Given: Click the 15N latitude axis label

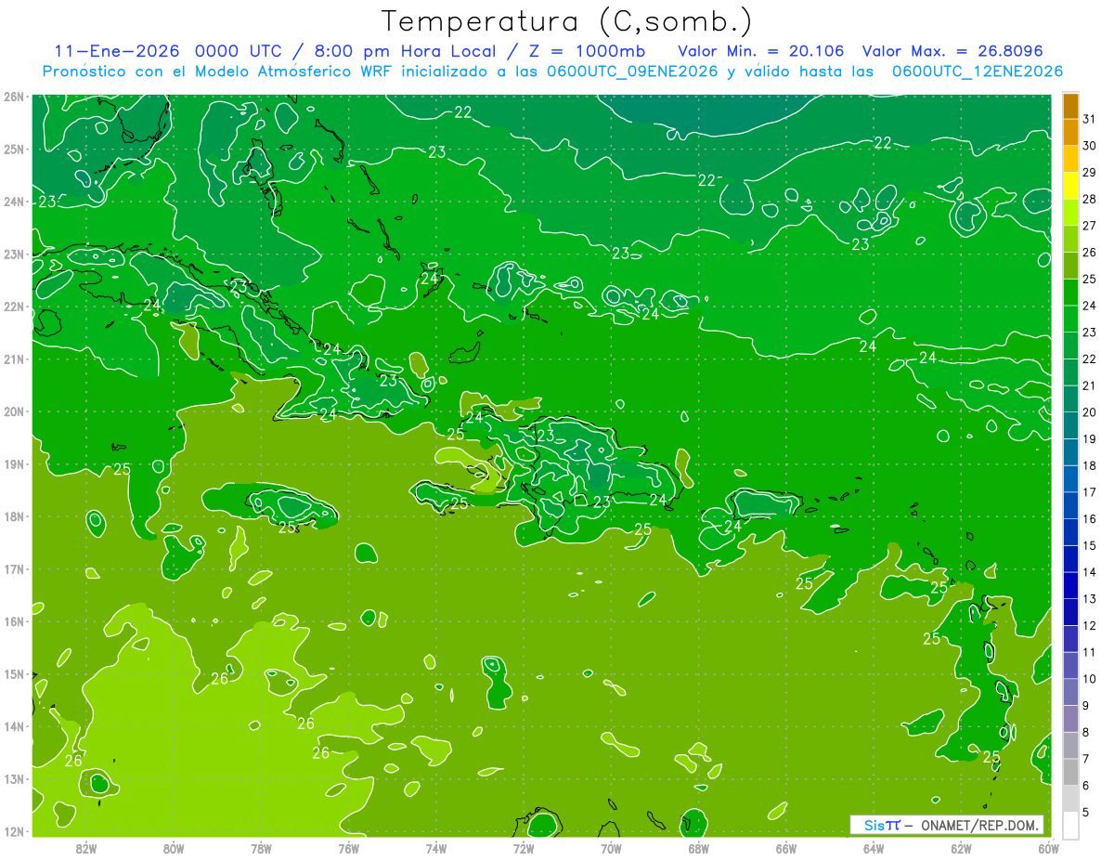Looking at the screenshot, I should pos(13,673).
